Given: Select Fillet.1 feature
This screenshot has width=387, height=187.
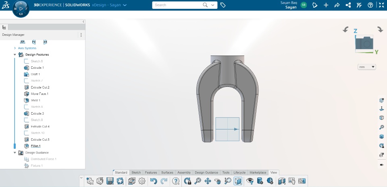Looking at the screenshot, I should pos(35,146).
